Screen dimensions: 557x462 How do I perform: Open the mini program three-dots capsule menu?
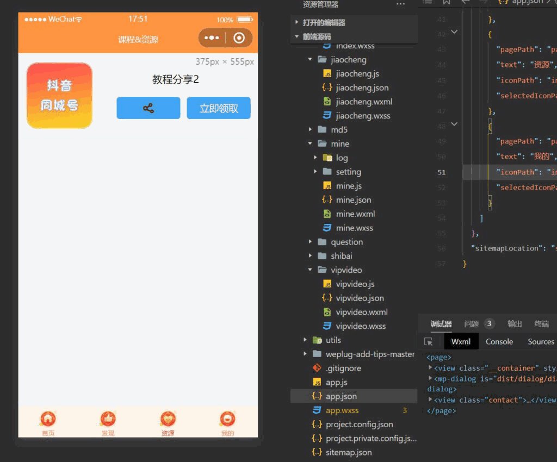212,38
